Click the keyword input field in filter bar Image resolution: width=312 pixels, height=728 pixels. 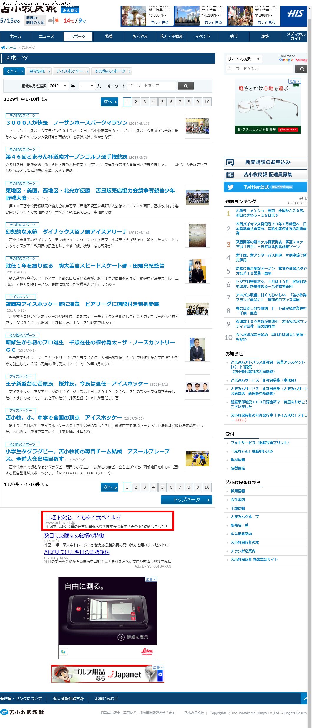click(151, 86)
